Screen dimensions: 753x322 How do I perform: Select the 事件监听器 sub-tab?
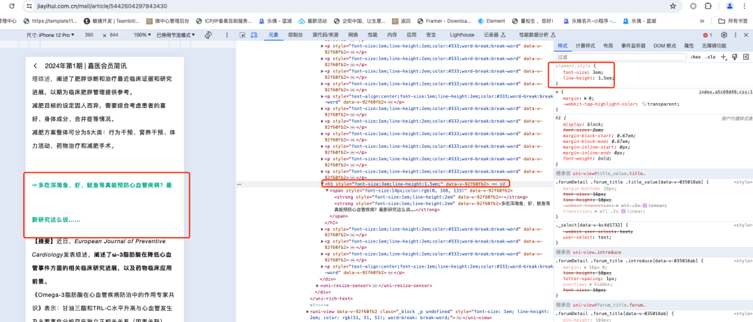(x=634, y=45)
